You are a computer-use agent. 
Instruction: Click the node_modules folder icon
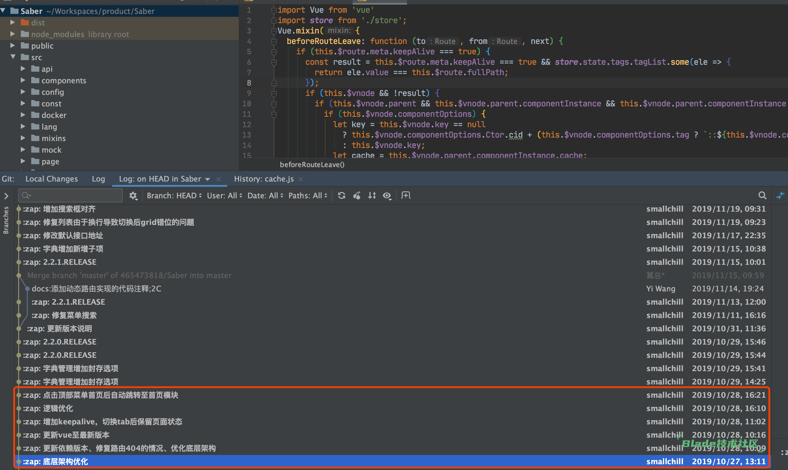click(x=25, y=34)
